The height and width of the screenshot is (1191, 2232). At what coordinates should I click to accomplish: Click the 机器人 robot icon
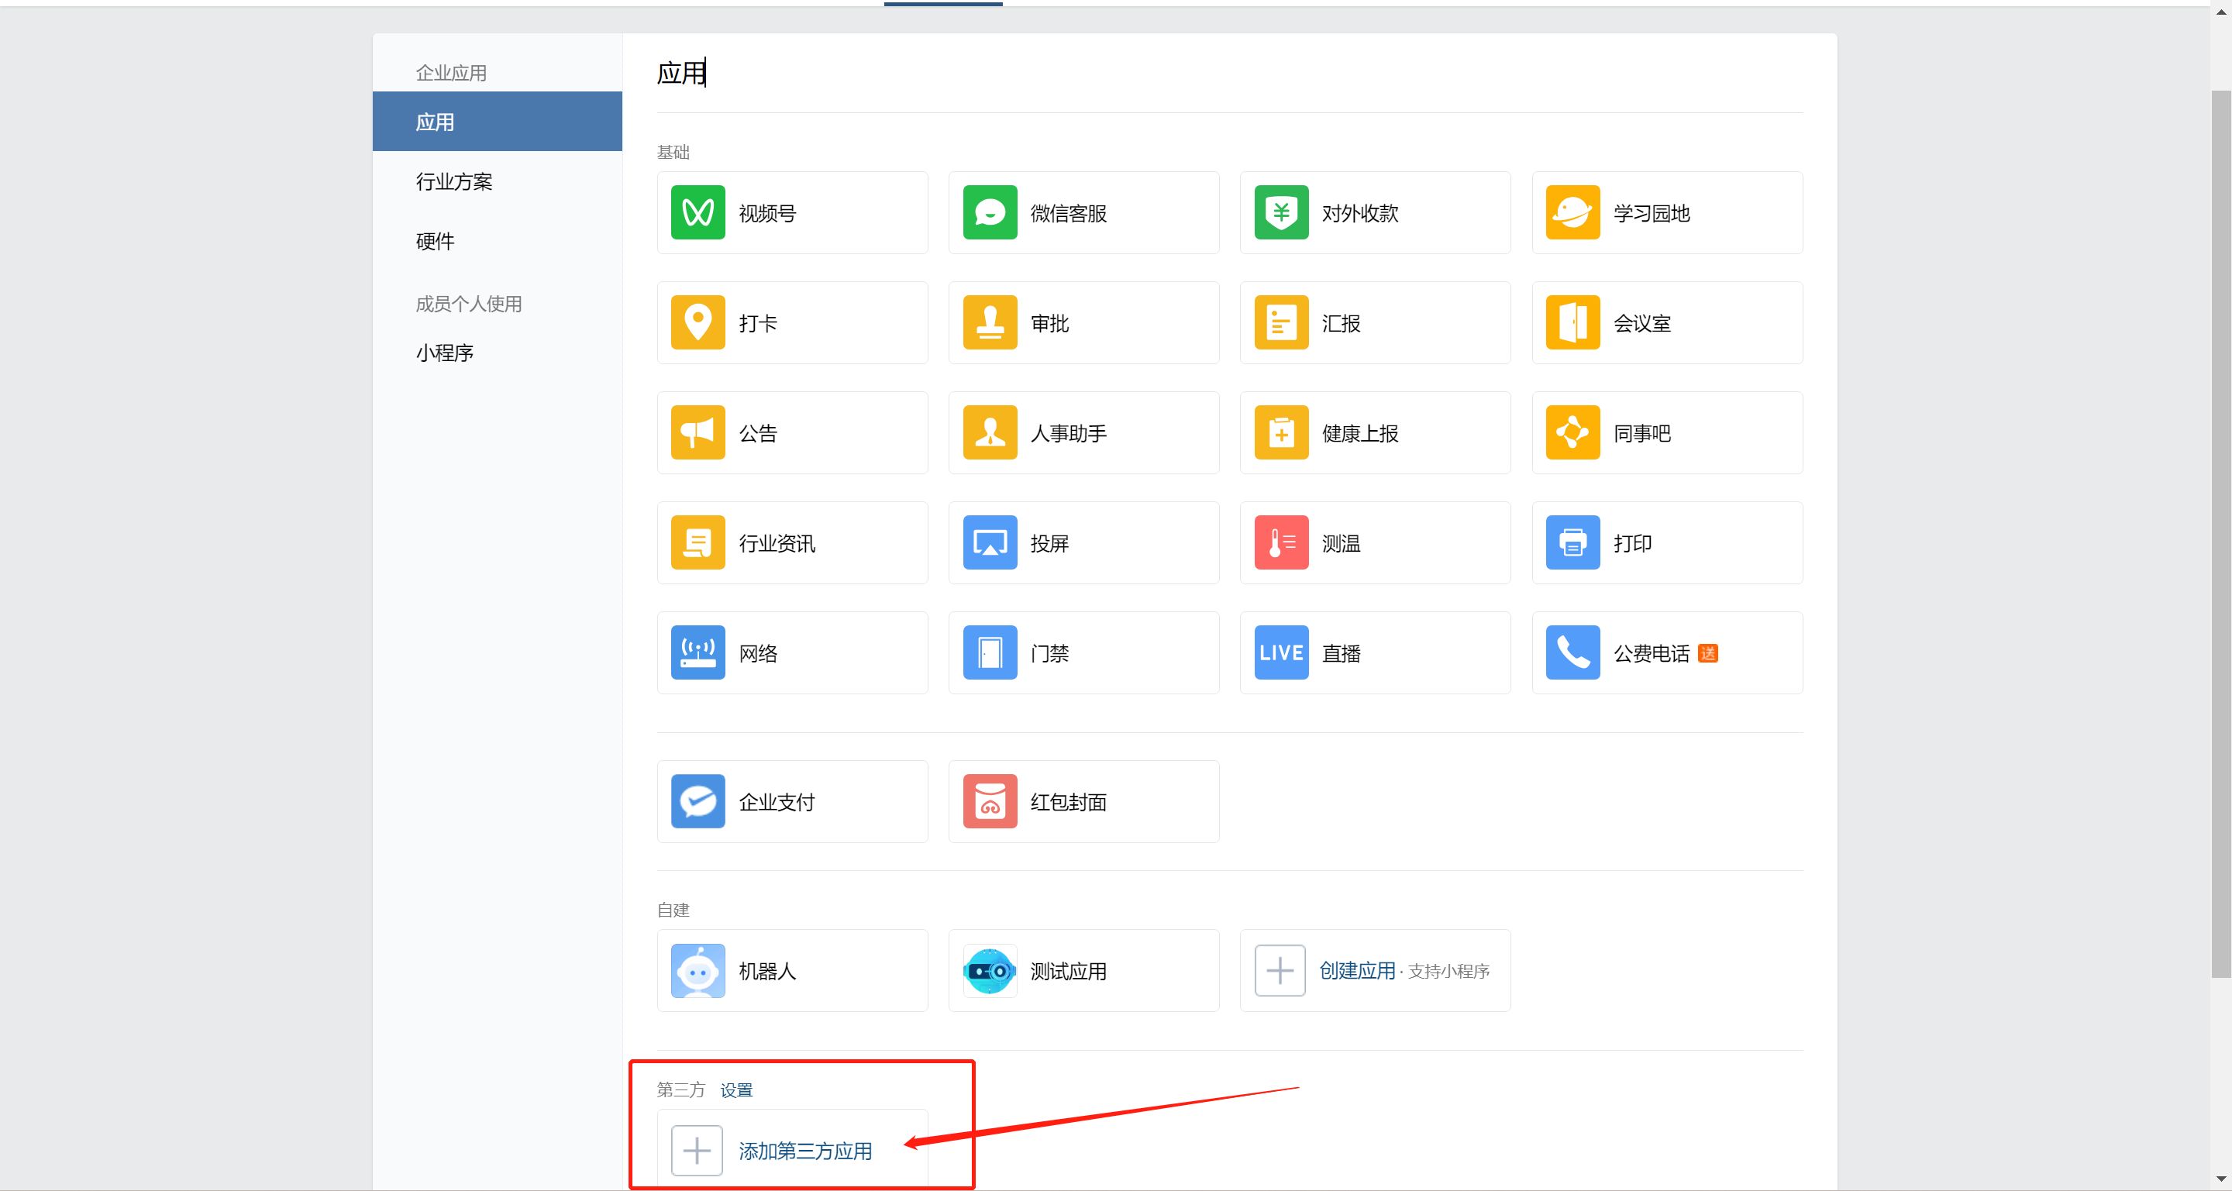point(697,970)
